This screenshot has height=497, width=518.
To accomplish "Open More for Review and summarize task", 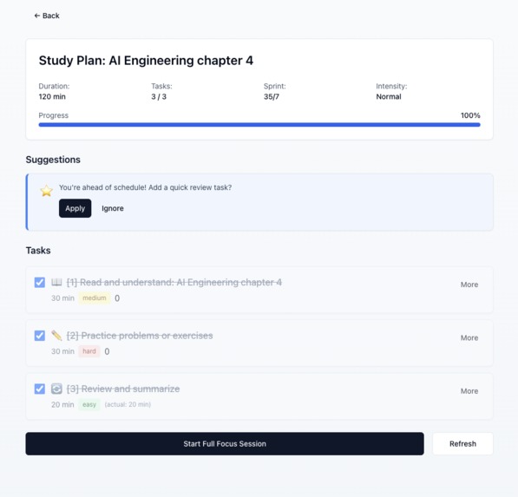I will pos(469,390).
